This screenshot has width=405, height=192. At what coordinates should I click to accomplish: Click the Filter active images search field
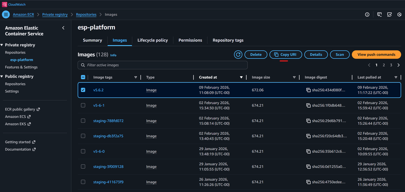163,65
